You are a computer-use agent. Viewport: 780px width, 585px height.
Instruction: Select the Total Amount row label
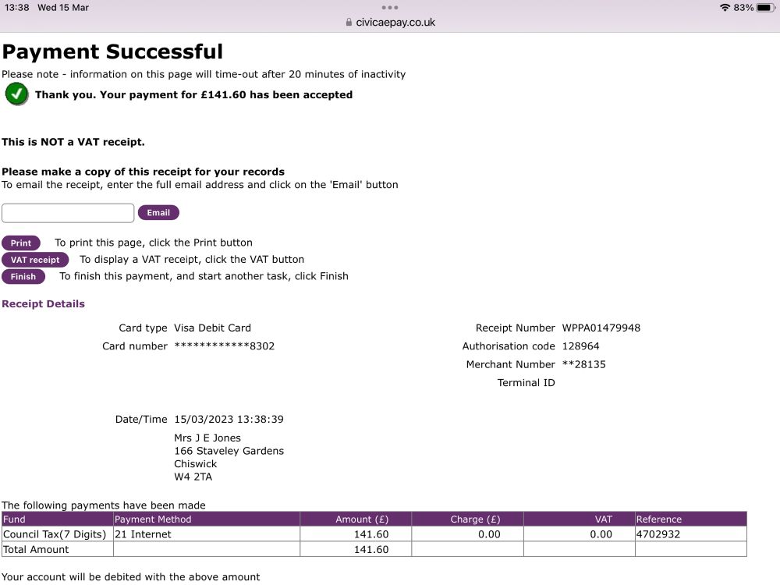pyautogui.click(x=36, y=550)
